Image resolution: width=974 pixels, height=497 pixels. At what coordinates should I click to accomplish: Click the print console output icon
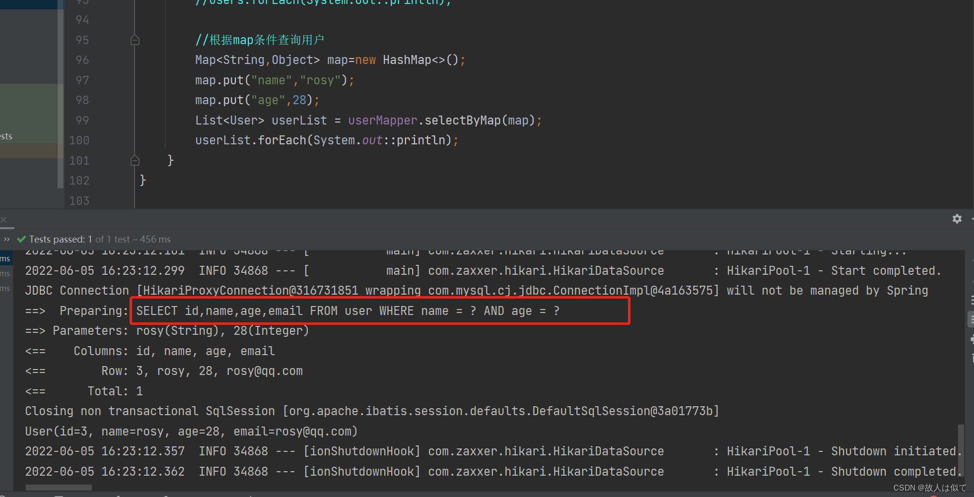point(972,340)
